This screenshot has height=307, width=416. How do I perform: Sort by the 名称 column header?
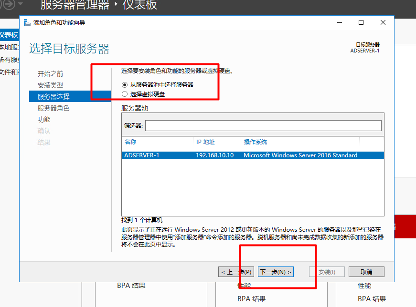click(130, 142)
